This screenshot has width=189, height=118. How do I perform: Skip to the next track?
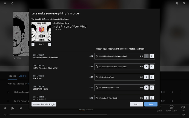pyautogui.click(x=21, y=108)
